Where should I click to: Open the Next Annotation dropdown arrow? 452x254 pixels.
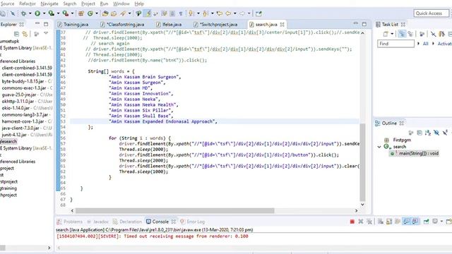point(198,13)
